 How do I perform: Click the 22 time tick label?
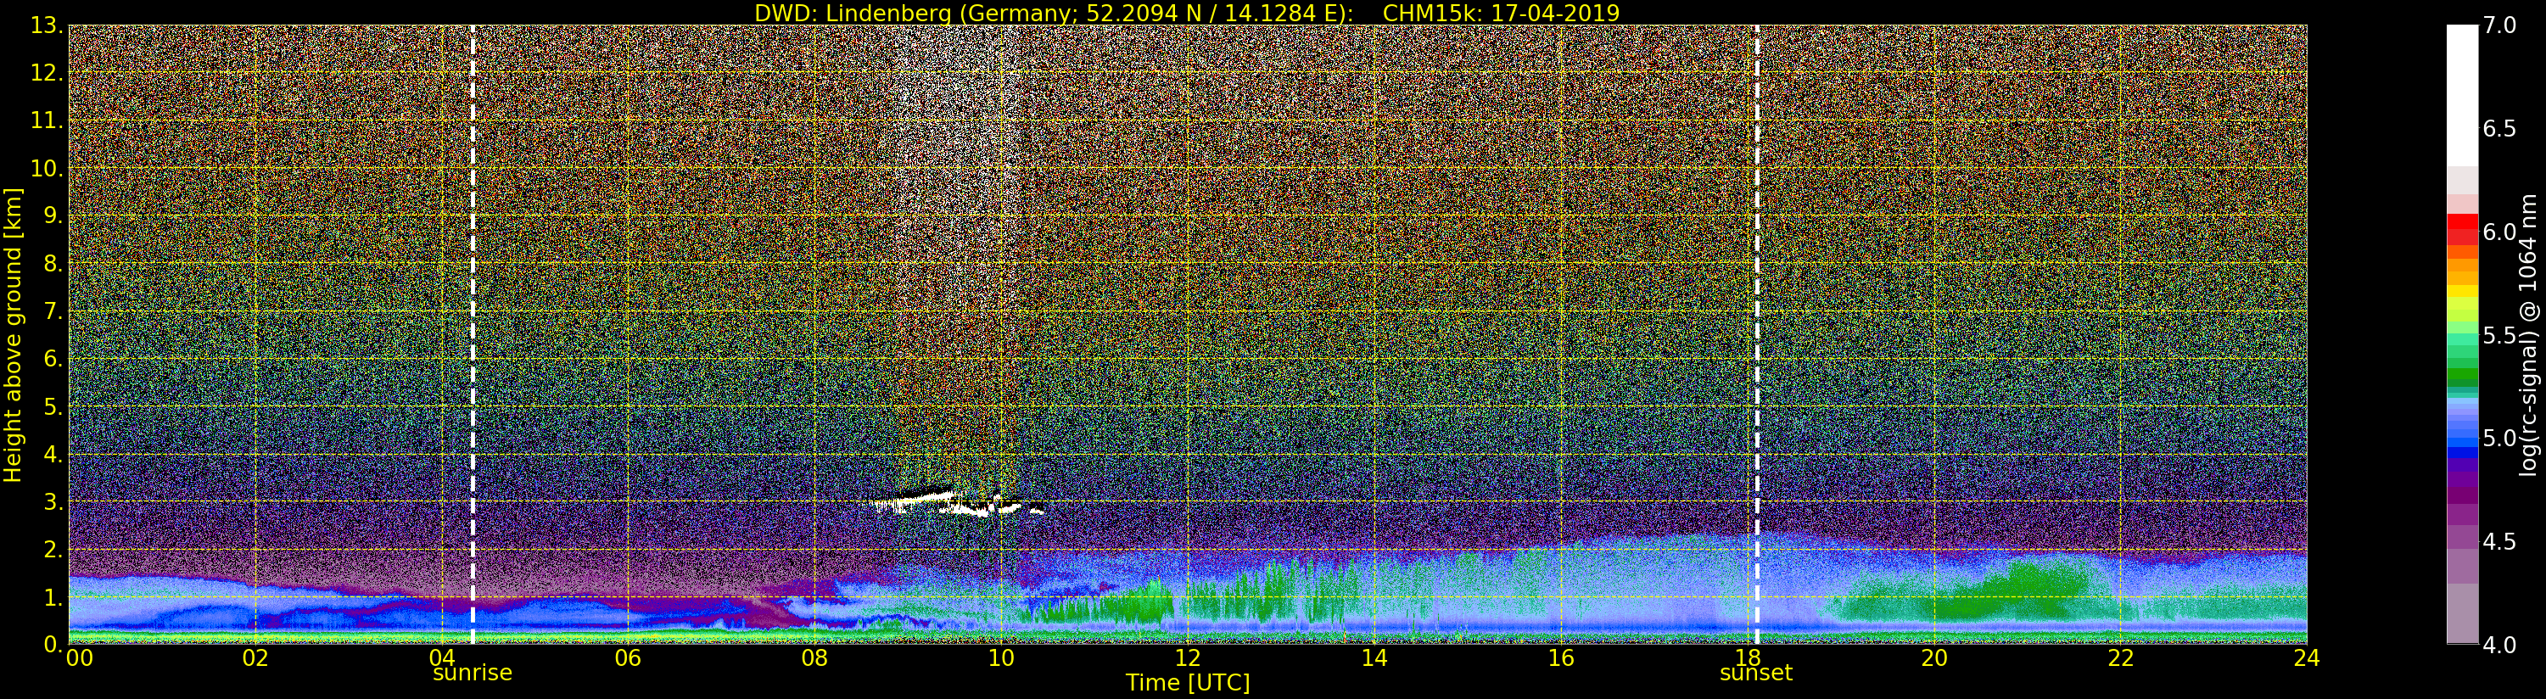click(x=2121, y=658)
